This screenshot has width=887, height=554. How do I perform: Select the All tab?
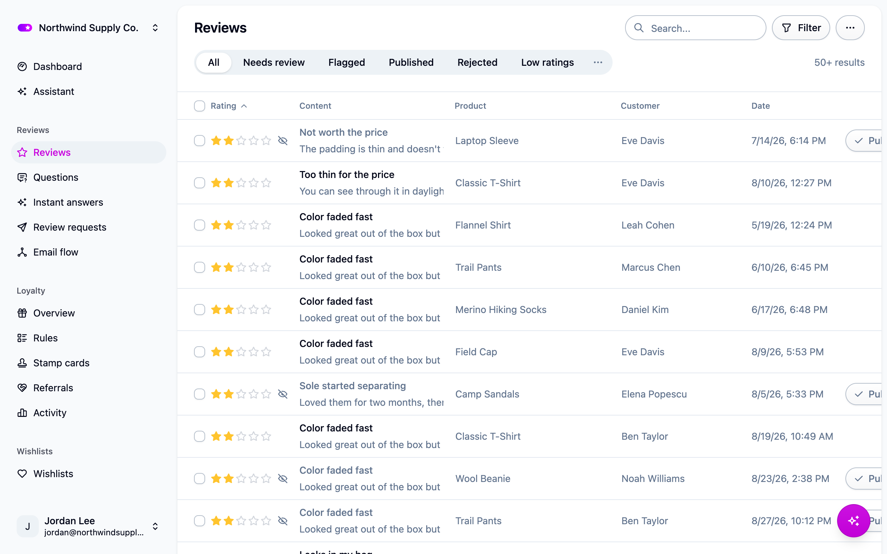pos(214,62)
